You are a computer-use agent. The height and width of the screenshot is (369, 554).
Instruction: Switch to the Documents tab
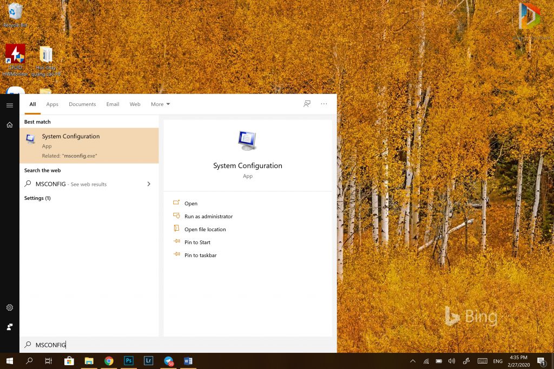tap(82, 104)
